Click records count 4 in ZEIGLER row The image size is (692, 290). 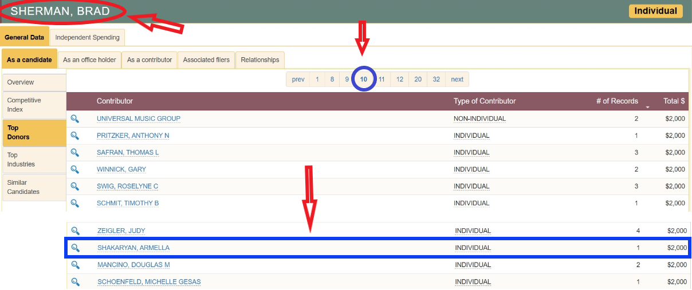tap(638, 231)
